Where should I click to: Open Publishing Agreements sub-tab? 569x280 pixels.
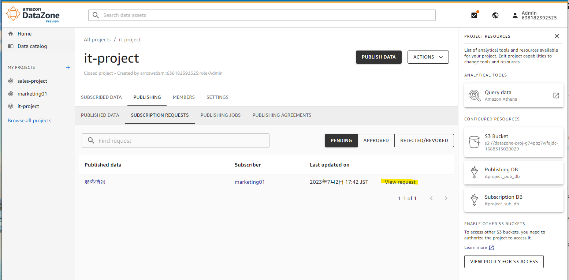282,115
